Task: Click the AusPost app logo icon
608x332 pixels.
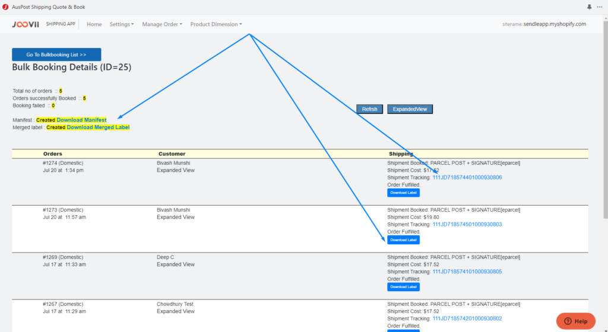Action: click(5, 7)
